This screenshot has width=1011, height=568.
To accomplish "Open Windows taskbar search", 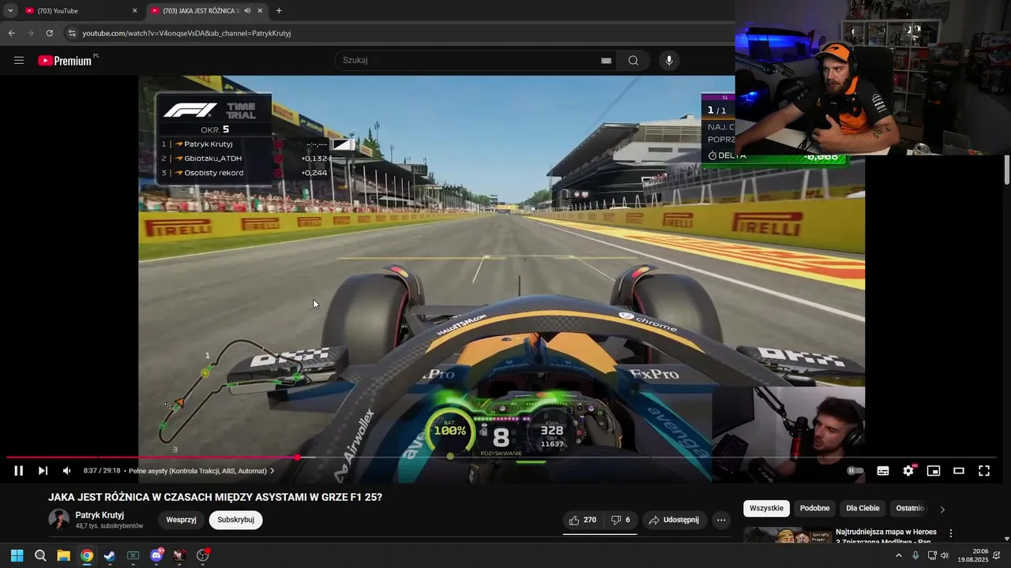I will [x=40, y=555].
